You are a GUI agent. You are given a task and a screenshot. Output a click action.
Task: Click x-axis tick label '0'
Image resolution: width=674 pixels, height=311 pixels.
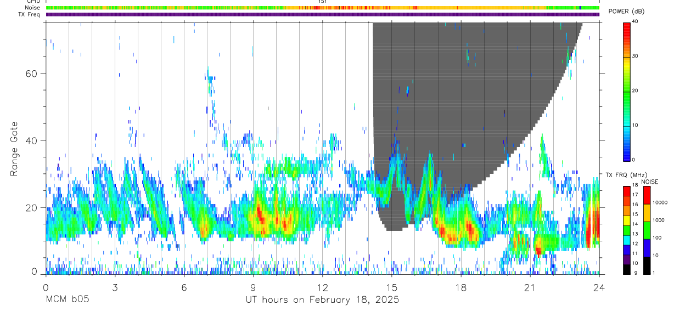[x=46, y=287]
